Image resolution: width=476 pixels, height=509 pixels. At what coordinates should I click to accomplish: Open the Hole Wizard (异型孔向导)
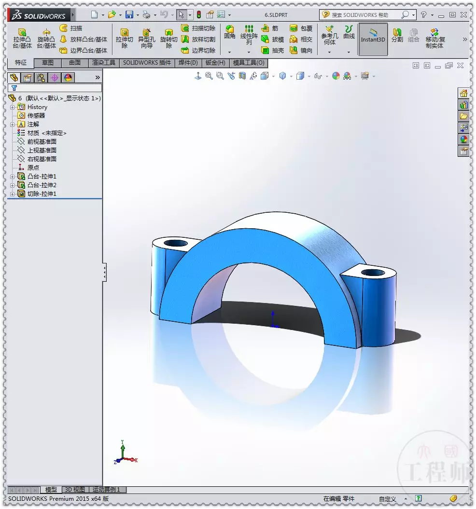point(147,39)
